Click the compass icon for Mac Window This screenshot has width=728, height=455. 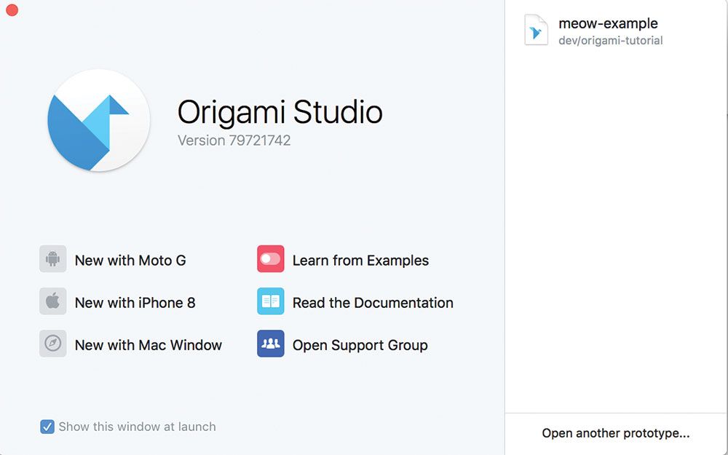52,344
